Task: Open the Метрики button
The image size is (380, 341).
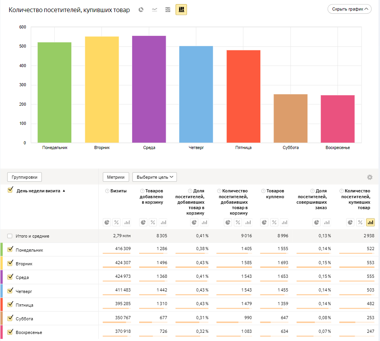Action: tap(116, 177)
